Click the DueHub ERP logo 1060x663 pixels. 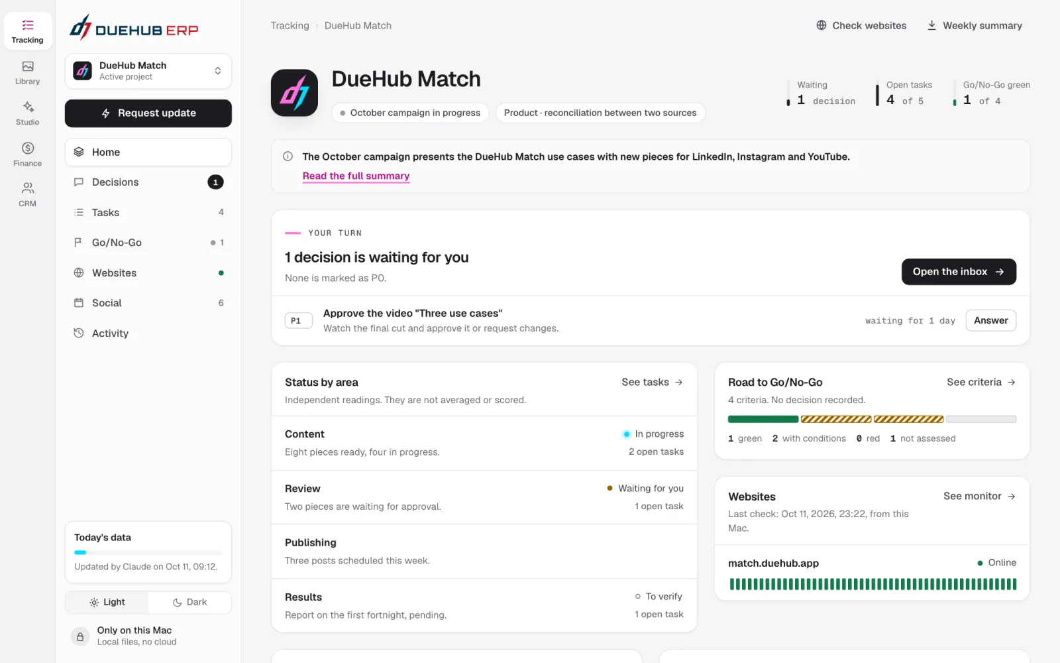pyautogui.click(x=134, y=28)
